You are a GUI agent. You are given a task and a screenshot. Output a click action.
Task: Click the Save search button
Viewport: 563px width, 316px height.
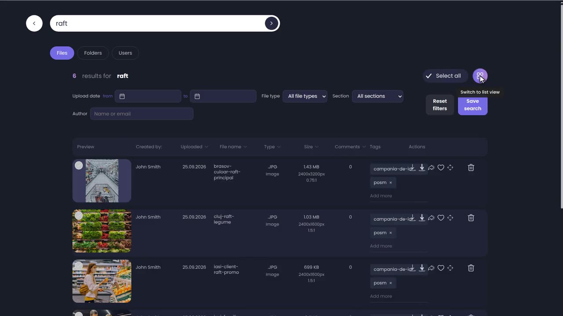coord(472,105)
